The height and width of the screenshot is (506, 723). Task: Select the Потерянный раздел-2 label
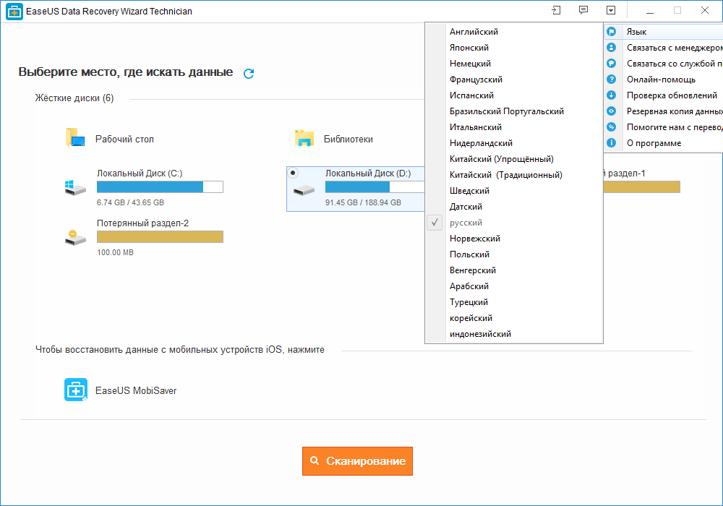[142, 223]
